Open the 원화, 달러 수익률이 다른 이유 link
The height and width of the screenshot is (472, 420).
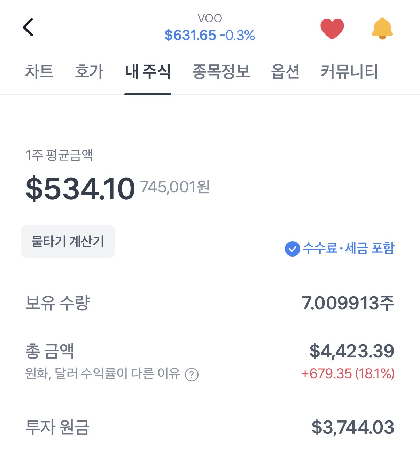[102, 374]
